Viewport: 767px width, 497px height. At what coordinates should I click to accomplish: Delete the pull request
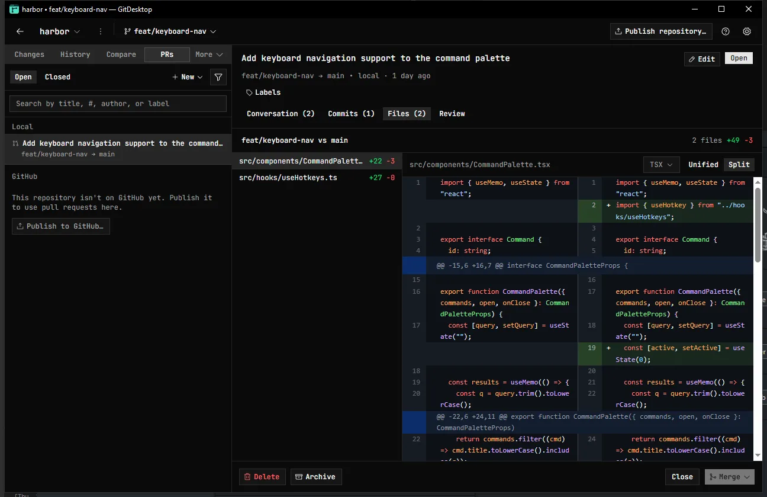tap(262, 477)
